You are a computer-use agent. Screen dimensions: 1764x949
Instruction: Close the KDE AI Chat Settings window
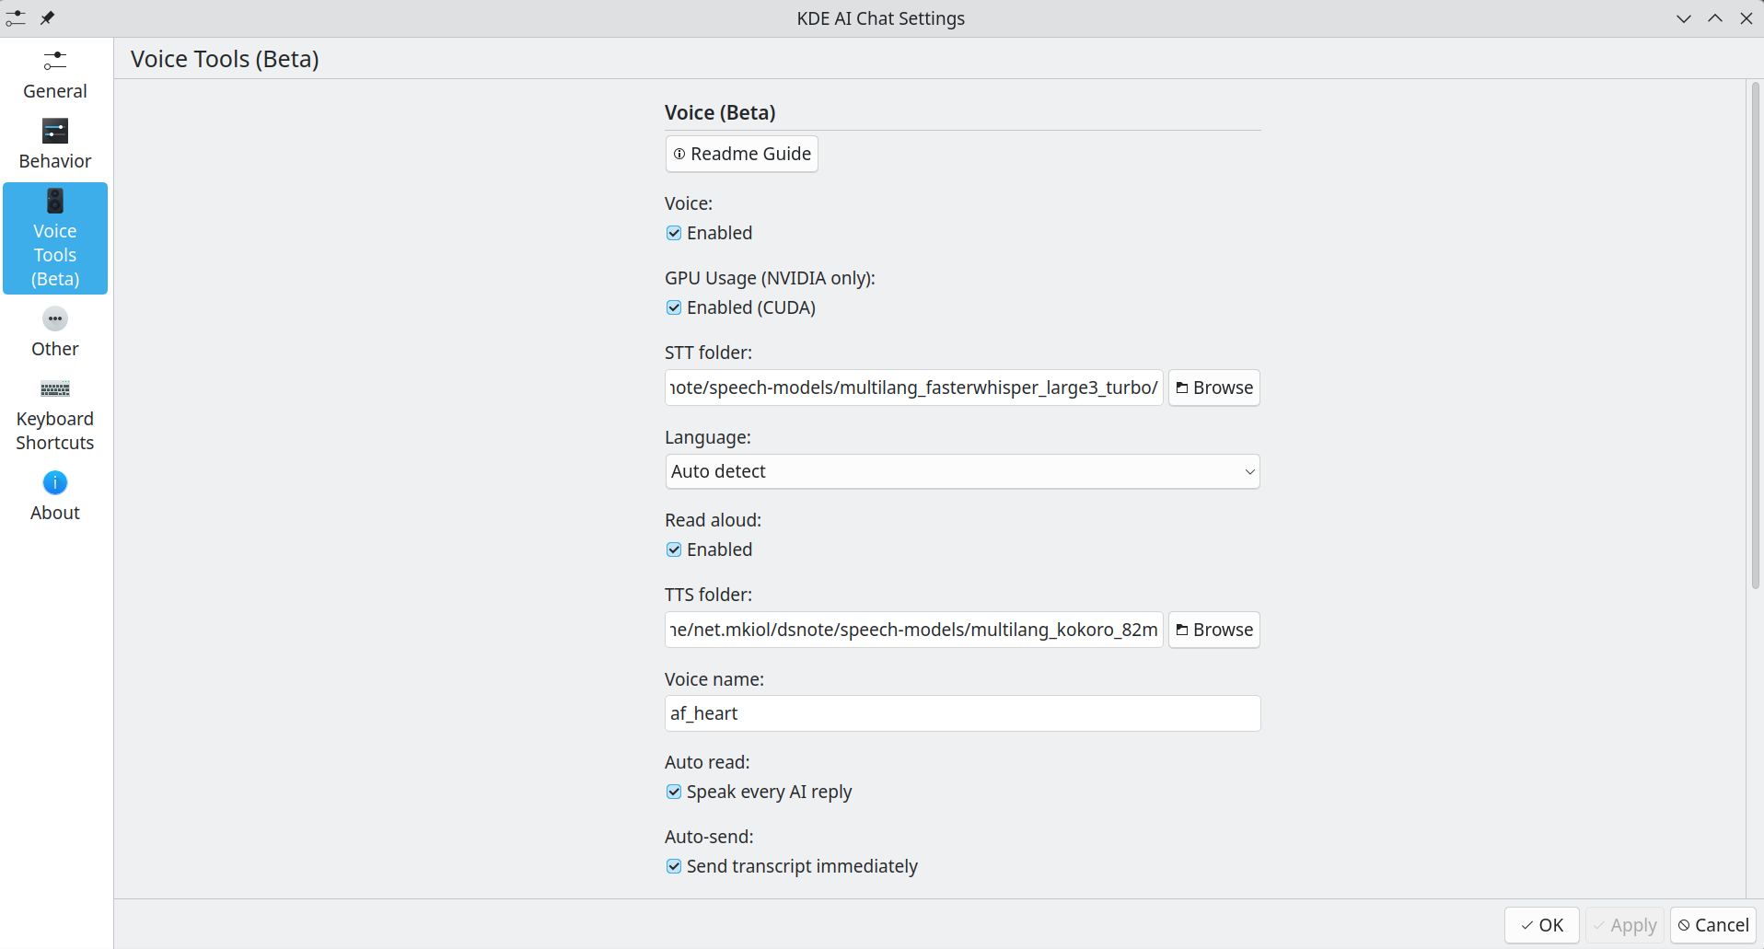pyautogui.click(x=1747, y=18)
